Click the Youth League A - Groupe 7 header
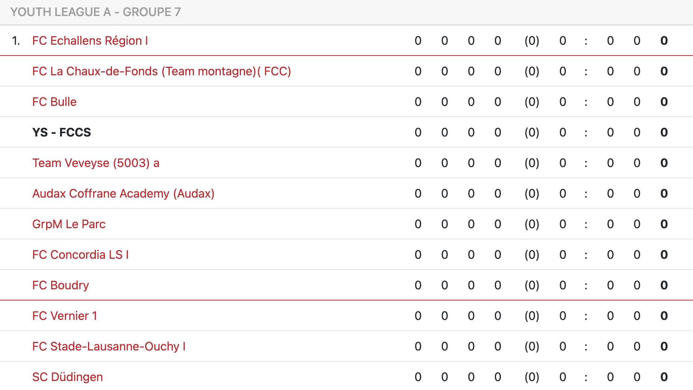This screenshot has height=390, width=693. tap(95, 12)
